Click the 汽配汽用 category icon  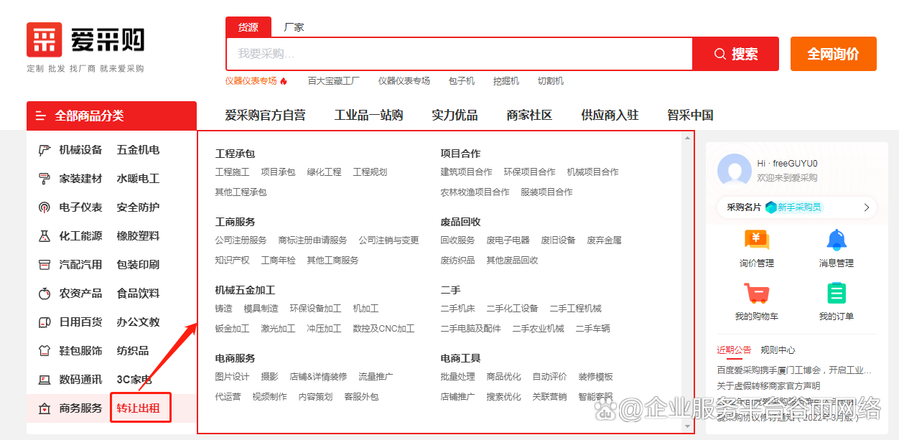point(45,265)
